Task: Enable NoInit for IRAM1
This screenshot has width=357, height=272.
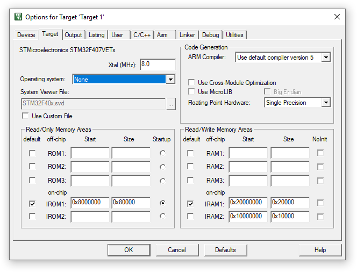Action: 320,203
